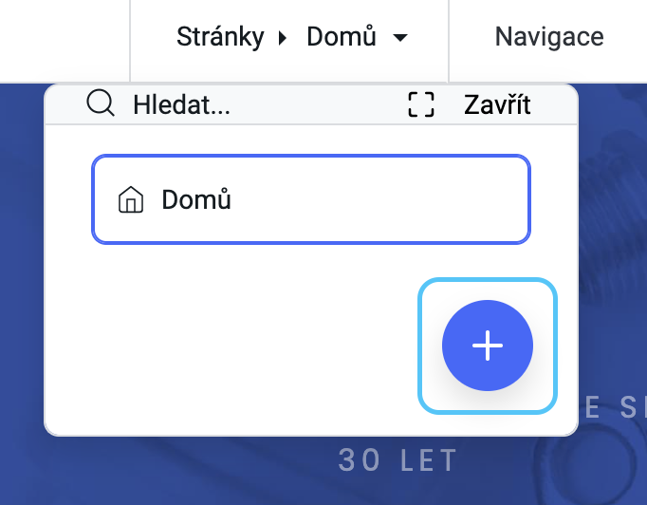
Task: Open the Stránky breadcrumb in the top bar
Action: [x=220, y=37]
